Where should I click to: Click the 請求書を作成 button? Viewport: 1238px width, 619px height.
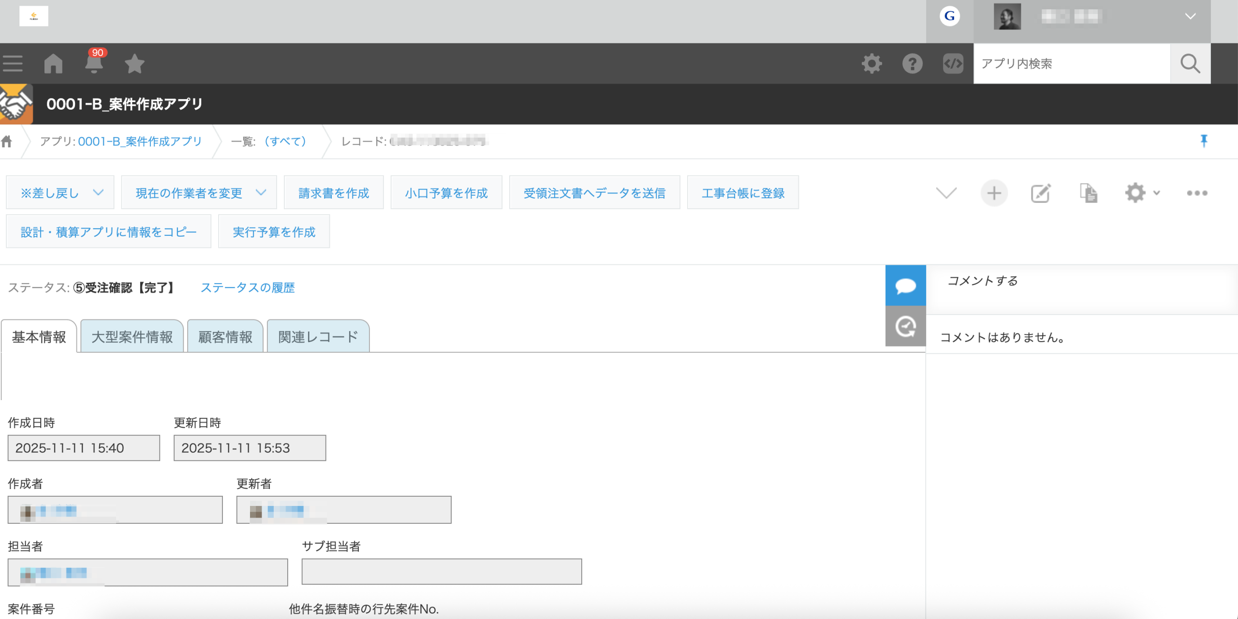[334, 193]
